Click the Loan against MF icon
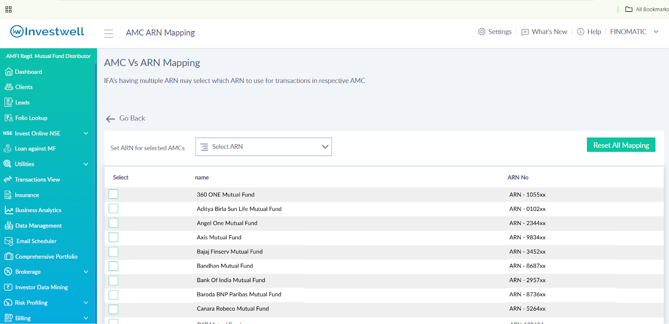 tap(8, 148)
